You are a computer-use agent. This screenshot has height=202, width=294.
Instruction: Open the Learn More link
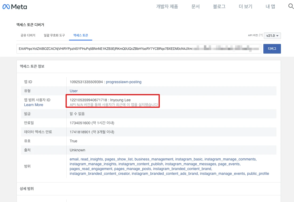(34, 105)
